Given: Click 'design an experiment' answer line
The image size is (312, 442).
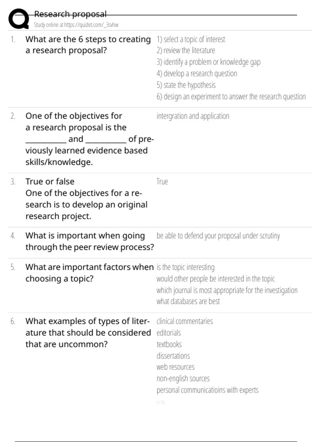Looking at the screenshot, I should click(x=231, y=97).
